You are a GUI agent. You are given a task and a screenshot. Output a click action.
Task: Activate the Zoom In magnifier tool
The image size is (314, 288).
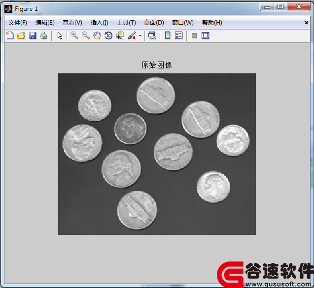pos(74,35)
